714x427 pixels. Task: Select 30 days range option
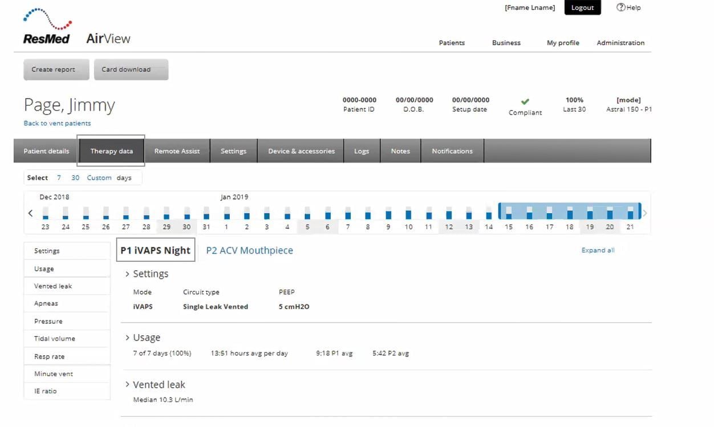[x=75, y=178]
